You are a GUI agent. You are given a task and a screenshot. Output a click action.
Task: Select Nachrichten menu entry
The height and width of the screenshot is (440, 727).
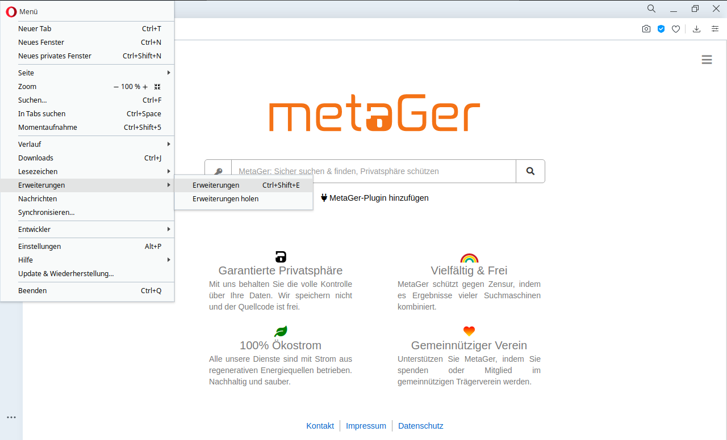(87, 199)
